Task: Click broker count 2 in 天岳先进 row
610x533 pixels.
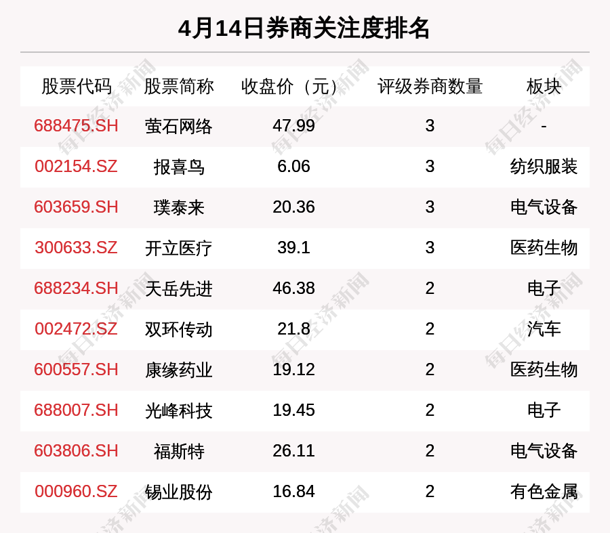Action: point(430,289)
